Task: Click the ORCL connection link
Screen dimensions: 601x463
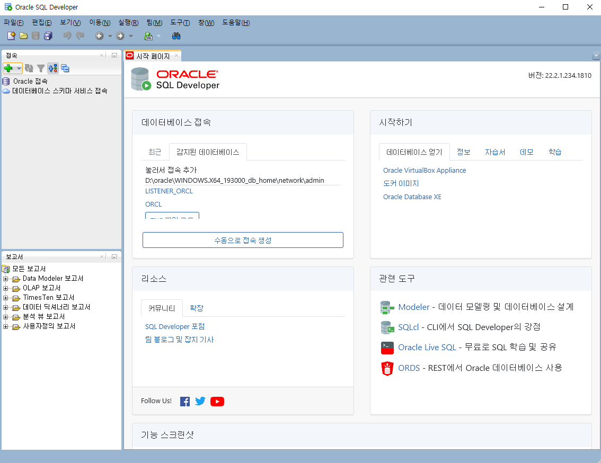Action: (153, 204)
